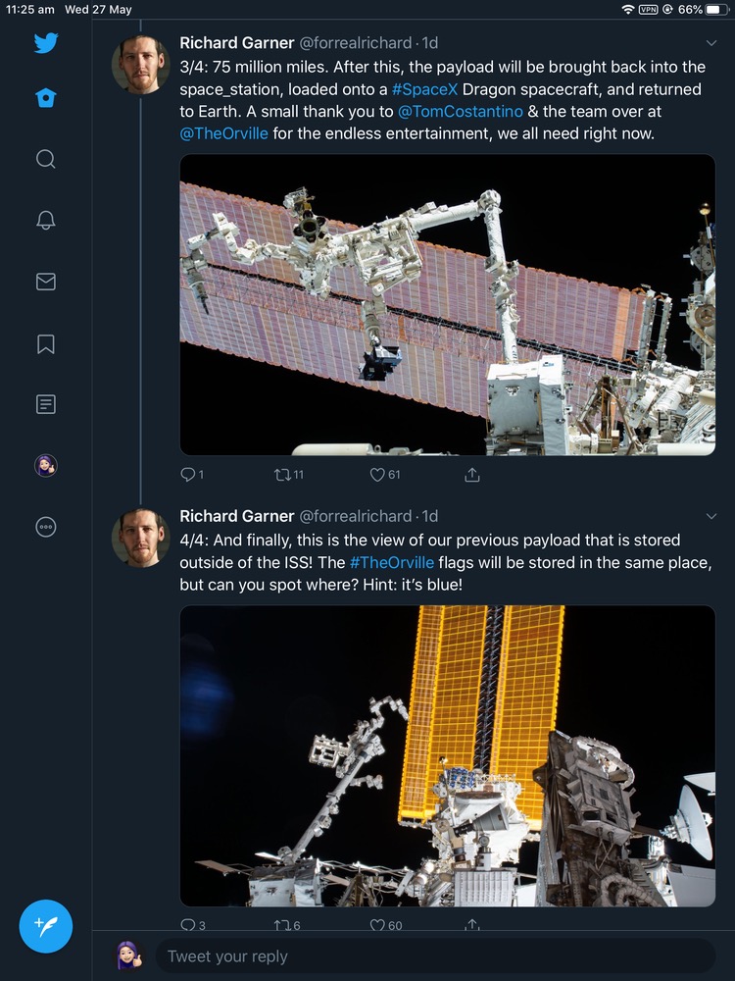This screenshot has height=981, width=735.
Task: Open Notifications bell in sidebar
Action: click(x=45, y=221)
